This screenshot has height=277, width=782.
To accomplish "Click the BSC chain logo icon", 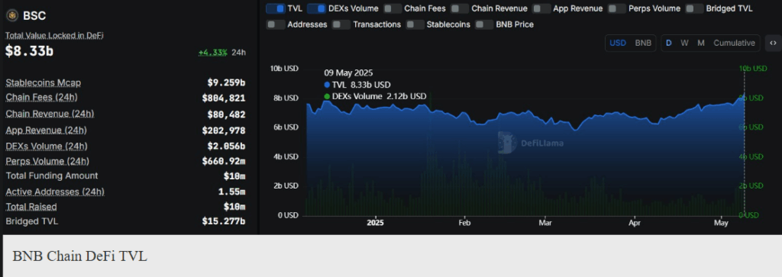I will (12, 15).
